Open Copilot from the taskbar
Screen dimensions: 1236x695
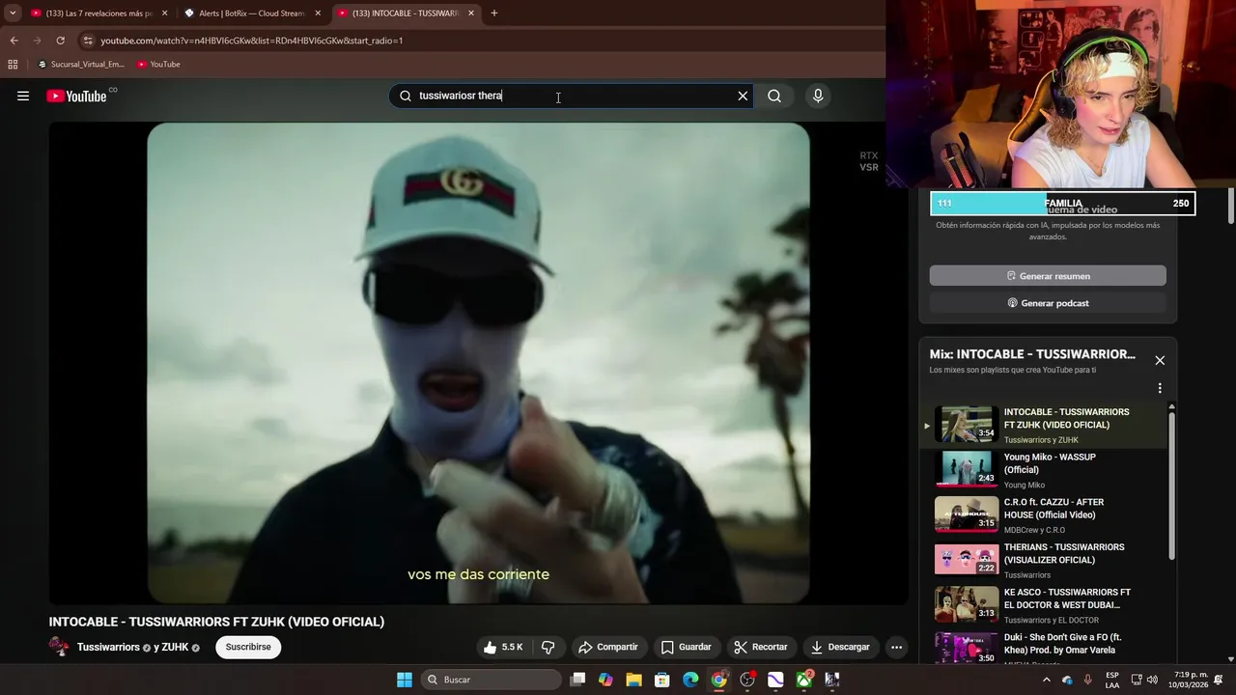coord(605,680)
